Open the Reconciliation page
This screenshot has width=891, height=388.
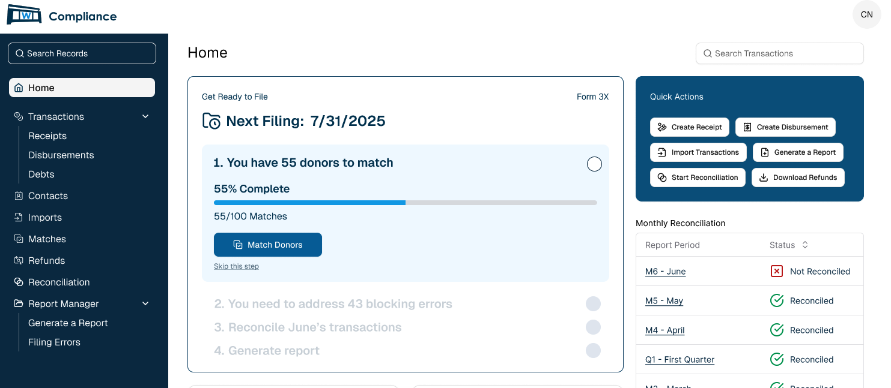point(59,282)
